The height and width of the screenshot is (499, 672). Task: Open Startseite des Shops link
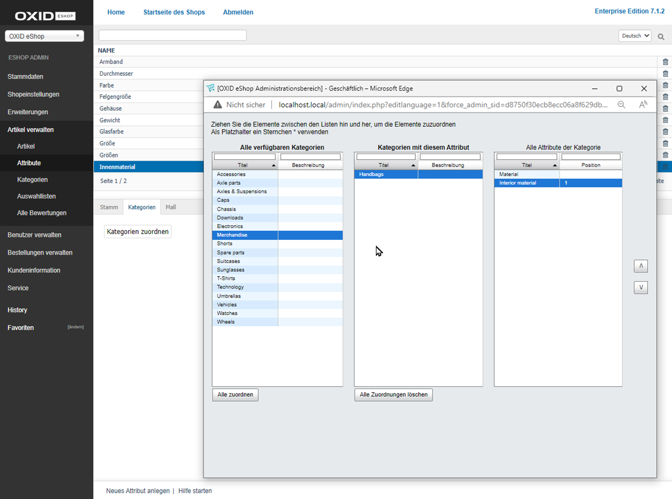[x=174, y=12]
